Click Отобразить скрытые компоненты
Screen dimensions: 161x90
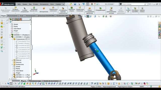[x=63, y=10]
